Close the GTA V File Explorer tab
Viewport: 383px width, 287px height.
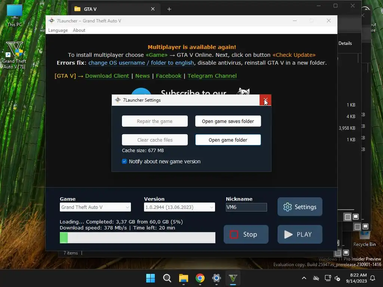click(153, 9)
